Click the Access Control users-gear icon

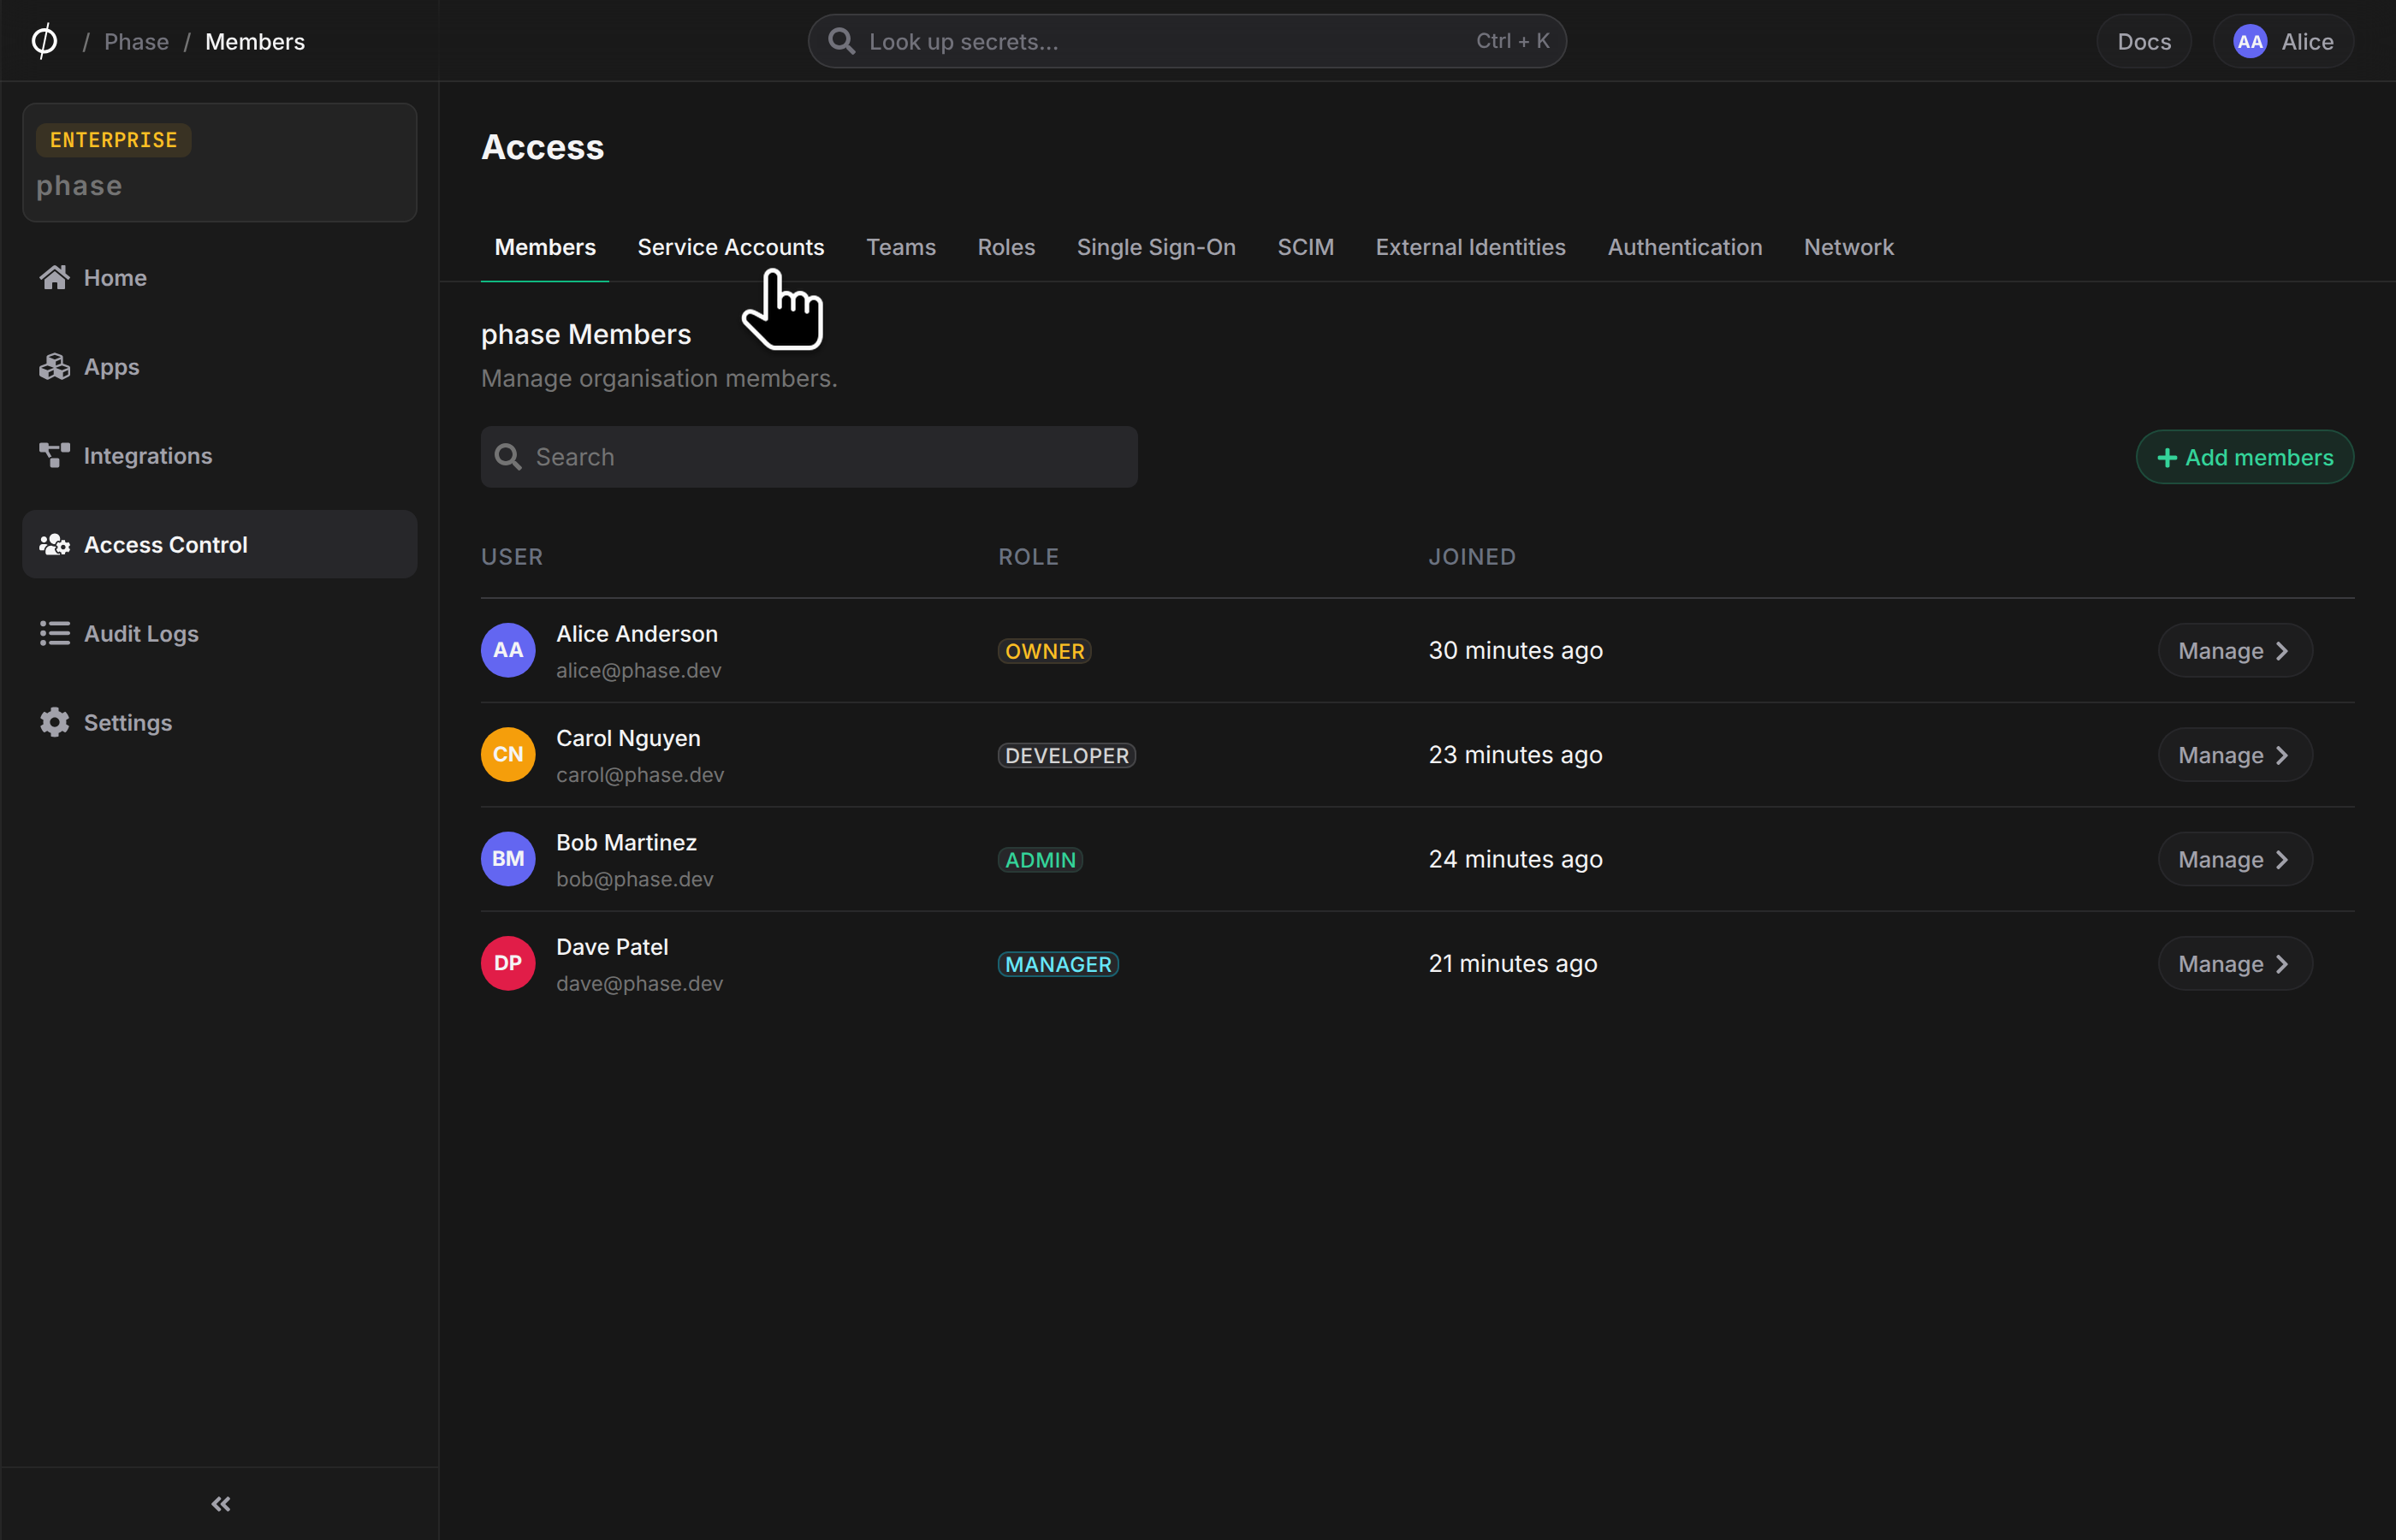(55, 544)
